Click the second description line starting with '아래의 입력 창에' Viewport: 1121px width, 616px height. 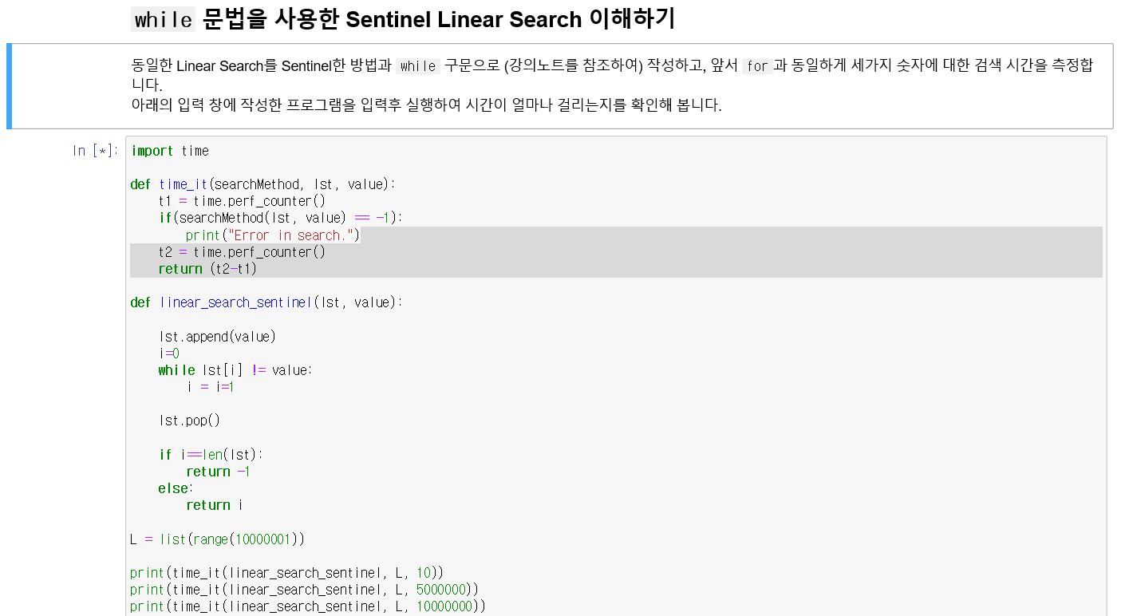click(x=426, y=105)
